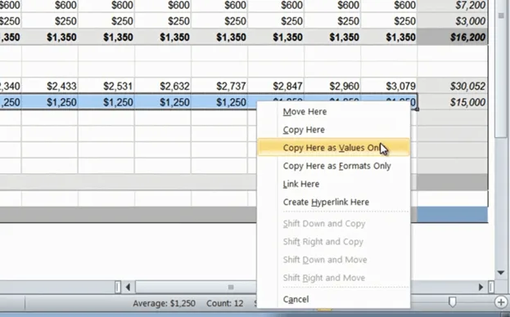Select the $7,200 total cell
The height and width of the screenshot is (317, 510).
click(453, 5)
